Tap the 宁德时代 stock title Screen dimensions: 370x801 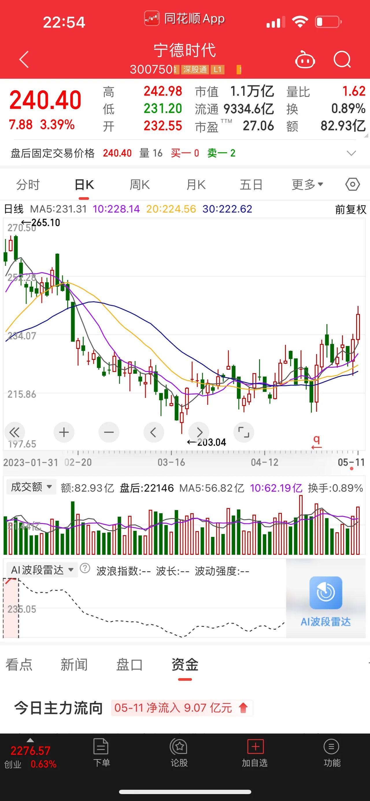[x=185, y=50]
